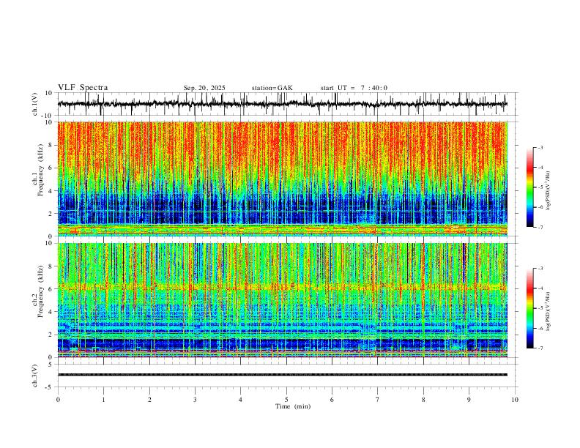
Task: Click "10" on the Time (min) axis
Action: (x=515, y=400)
